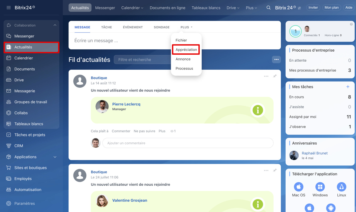This screenshot has width=356, height=212.
Task: Open Raphaël Brunet birthday profile
Action: click(x=315, y=153)
